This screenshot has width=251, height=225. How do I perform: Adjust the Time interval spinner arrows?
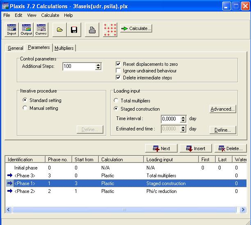[183, 119]
